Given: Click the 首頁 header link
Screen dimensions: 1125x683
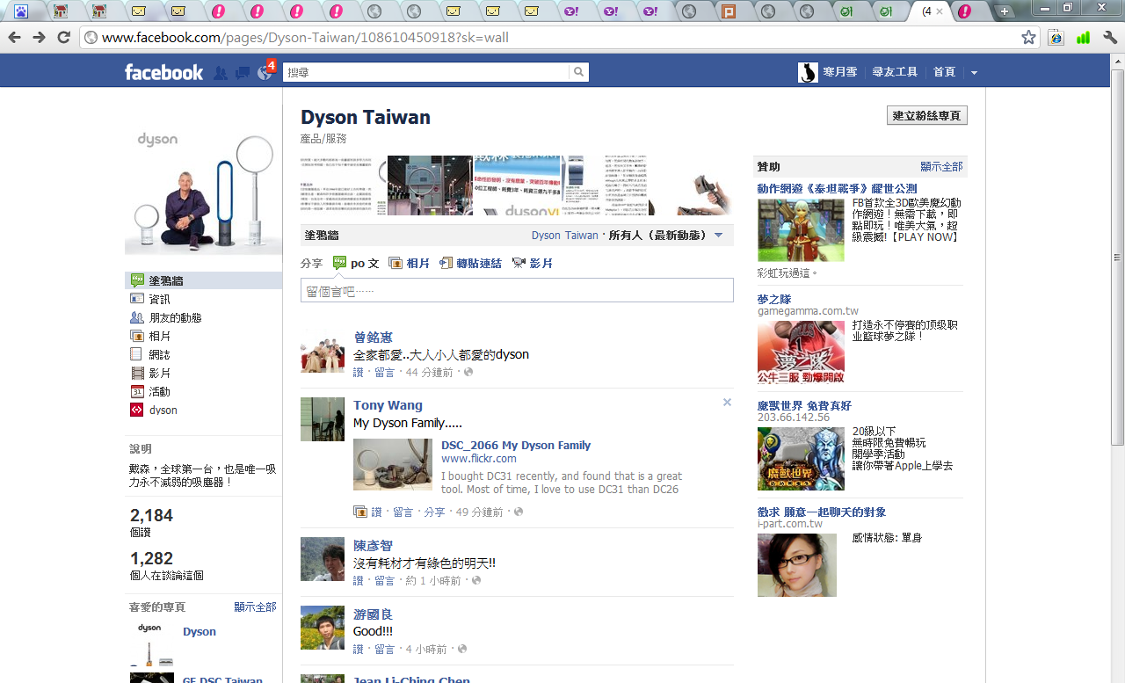Looking at the screenshot, I should tap(944, 72).
